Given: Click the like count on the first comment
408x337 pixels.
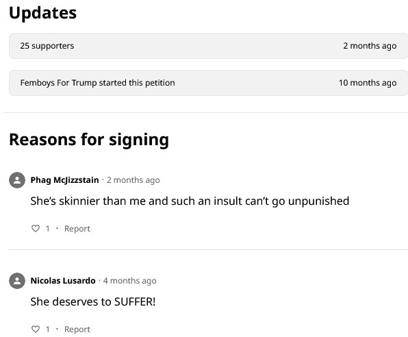Looking at the screenshot, I should pyautogui.click(x=48, y=229).
